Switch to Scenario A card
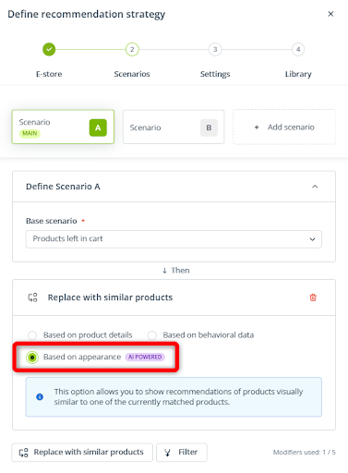This screenshot has width=348, height=473. pyautogui.click(x=63, y=127)
